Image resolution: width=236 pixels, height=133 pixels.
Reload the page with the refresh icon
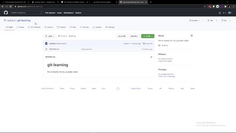click(x=11, y=7)
